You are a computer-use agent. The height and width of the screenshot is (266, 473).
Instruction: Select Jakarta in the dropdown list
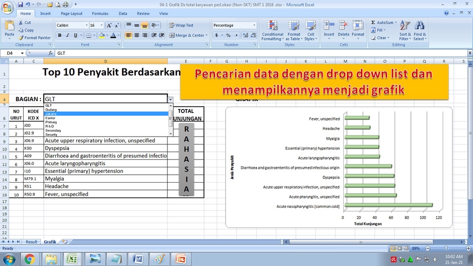106,114
